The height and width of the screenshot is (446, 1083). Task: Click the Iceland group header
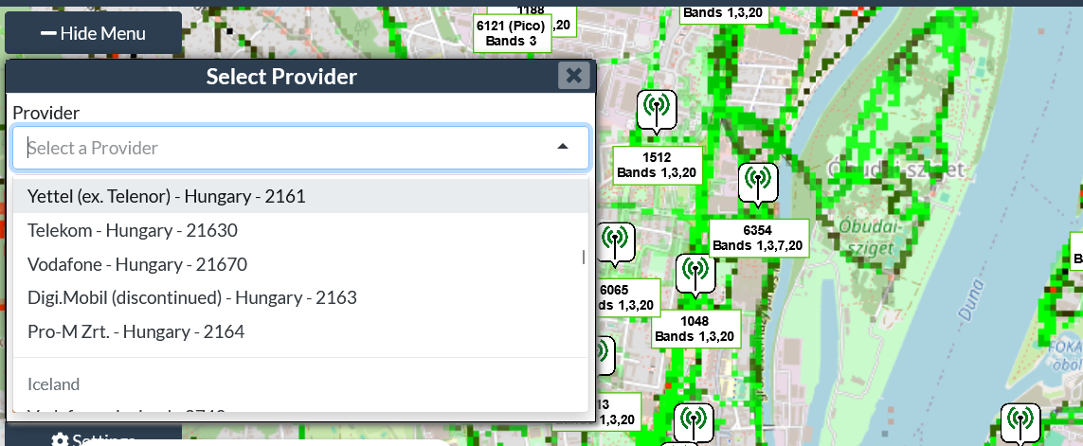[x=53, y=384]
